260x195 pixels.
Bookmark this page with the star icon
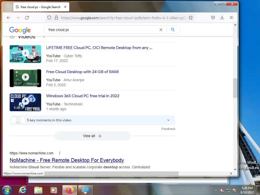191,18
